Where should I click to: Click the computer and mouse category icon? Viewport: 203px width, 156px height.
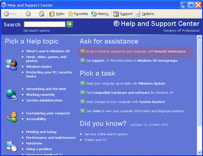[x=12, y=146]
